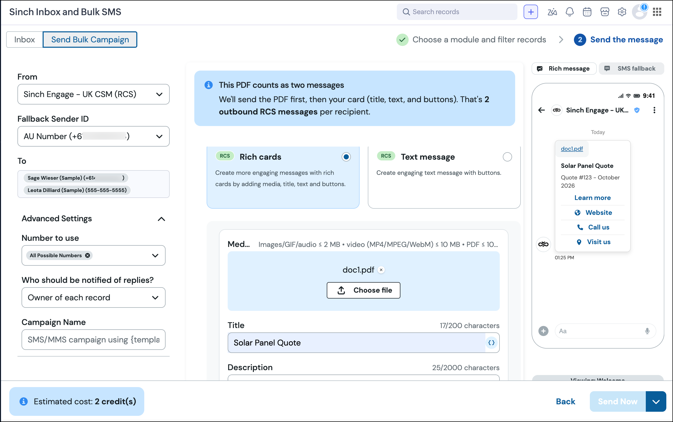The height and width of the screenshot is (422, 673).
Task: Switch to the Inbox tab
Action: [x=25, y=39]
